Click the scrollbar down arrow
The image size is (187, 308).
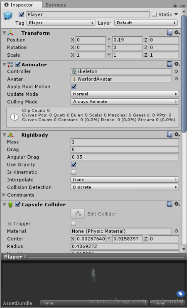184,249
